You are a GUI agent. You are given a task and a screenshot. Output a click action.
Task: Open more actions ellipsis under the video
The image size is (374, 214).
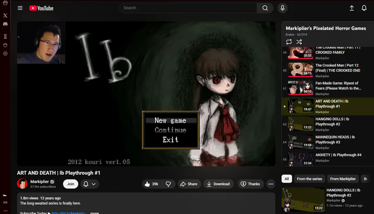click(271, 184)
